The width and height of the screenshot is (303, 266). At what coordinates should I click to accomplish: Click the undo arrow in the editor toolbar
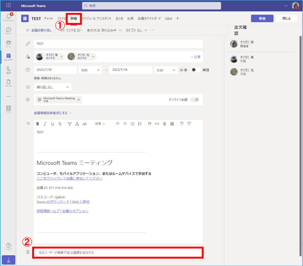[182, 124]
